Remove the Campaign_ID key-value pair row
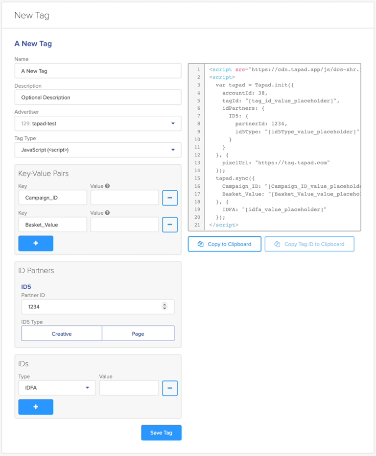376x456 pixels. [169, 198]
